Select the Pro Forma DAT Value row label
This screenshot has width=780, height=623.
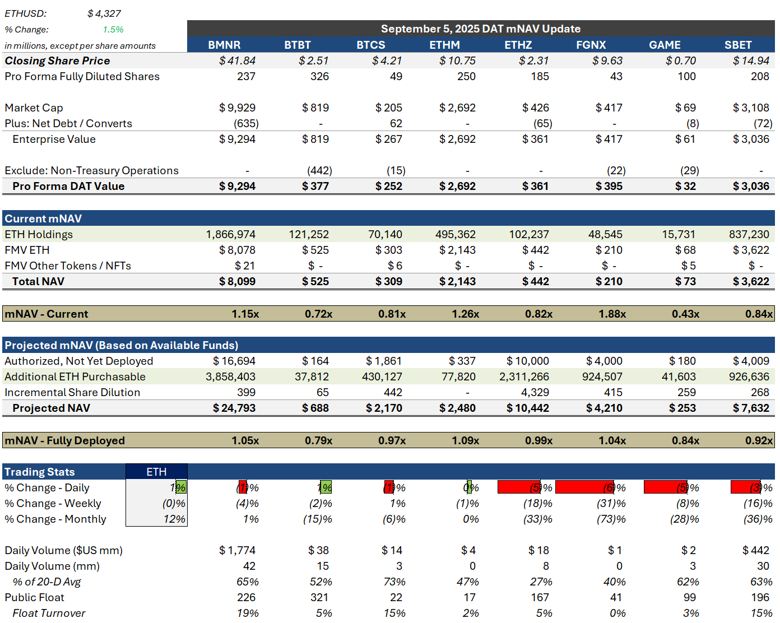(68, 186)
